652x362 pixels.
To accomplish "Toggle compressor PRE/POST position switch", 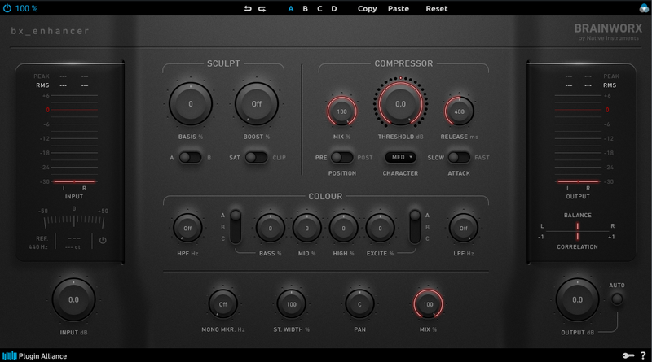I will pyautogui.click(x=341, y=157).
